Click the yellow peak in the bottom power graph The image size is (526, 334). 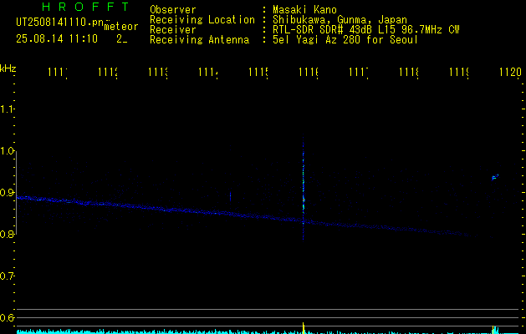[304, 327]
